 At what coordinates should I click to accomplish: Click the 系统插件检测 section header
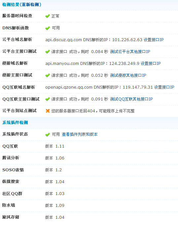point(15,123)
